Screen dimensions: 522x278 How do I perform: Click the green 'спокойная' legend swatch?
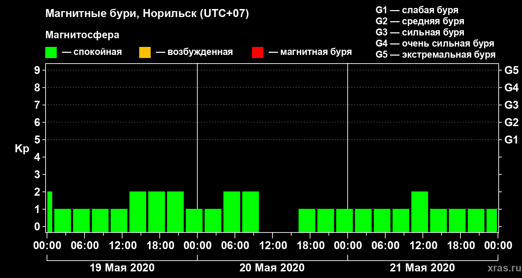(51, 52)
